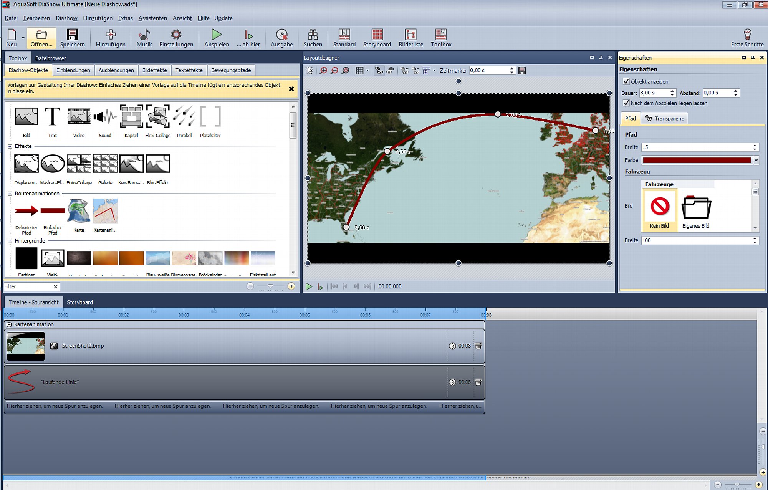Select the Partikel object in Toolbox

[184, 116]
